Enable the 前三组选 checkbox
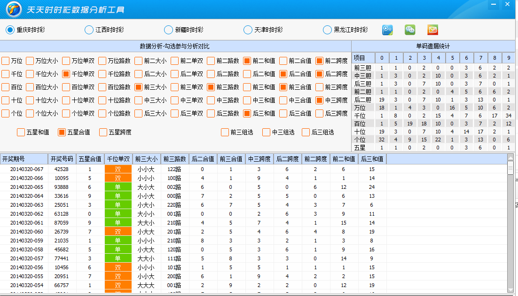Screen dimensions: 518x296 click(225, 132)
